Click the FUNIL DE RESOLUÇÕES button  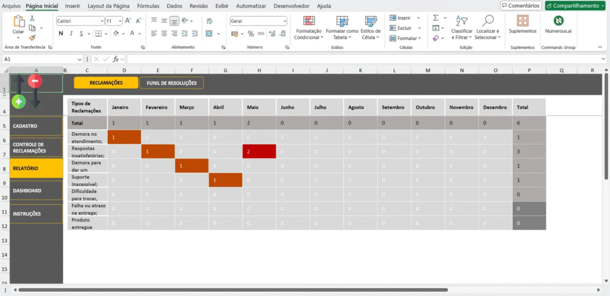(172, 83)
